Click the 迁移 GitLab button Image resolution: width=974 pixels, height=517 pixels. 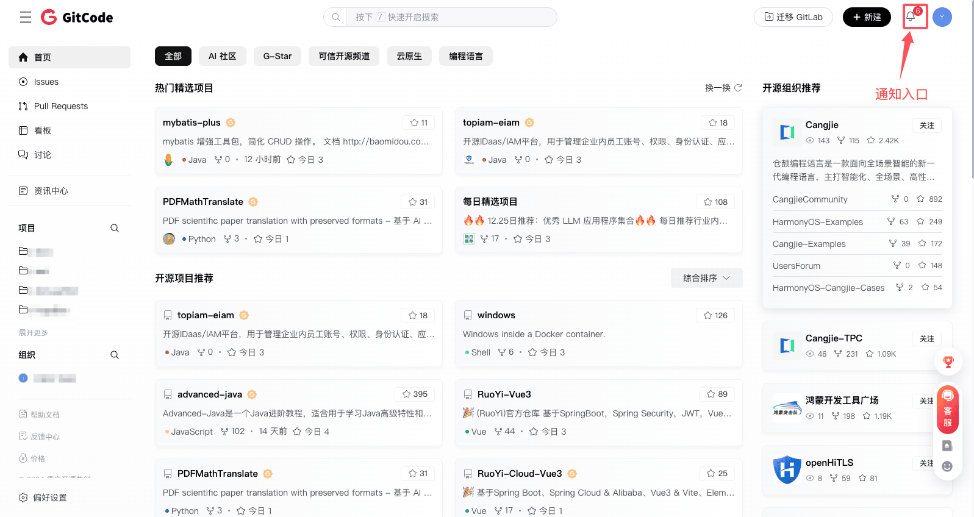pyautogui.click(x=793, y=17)
